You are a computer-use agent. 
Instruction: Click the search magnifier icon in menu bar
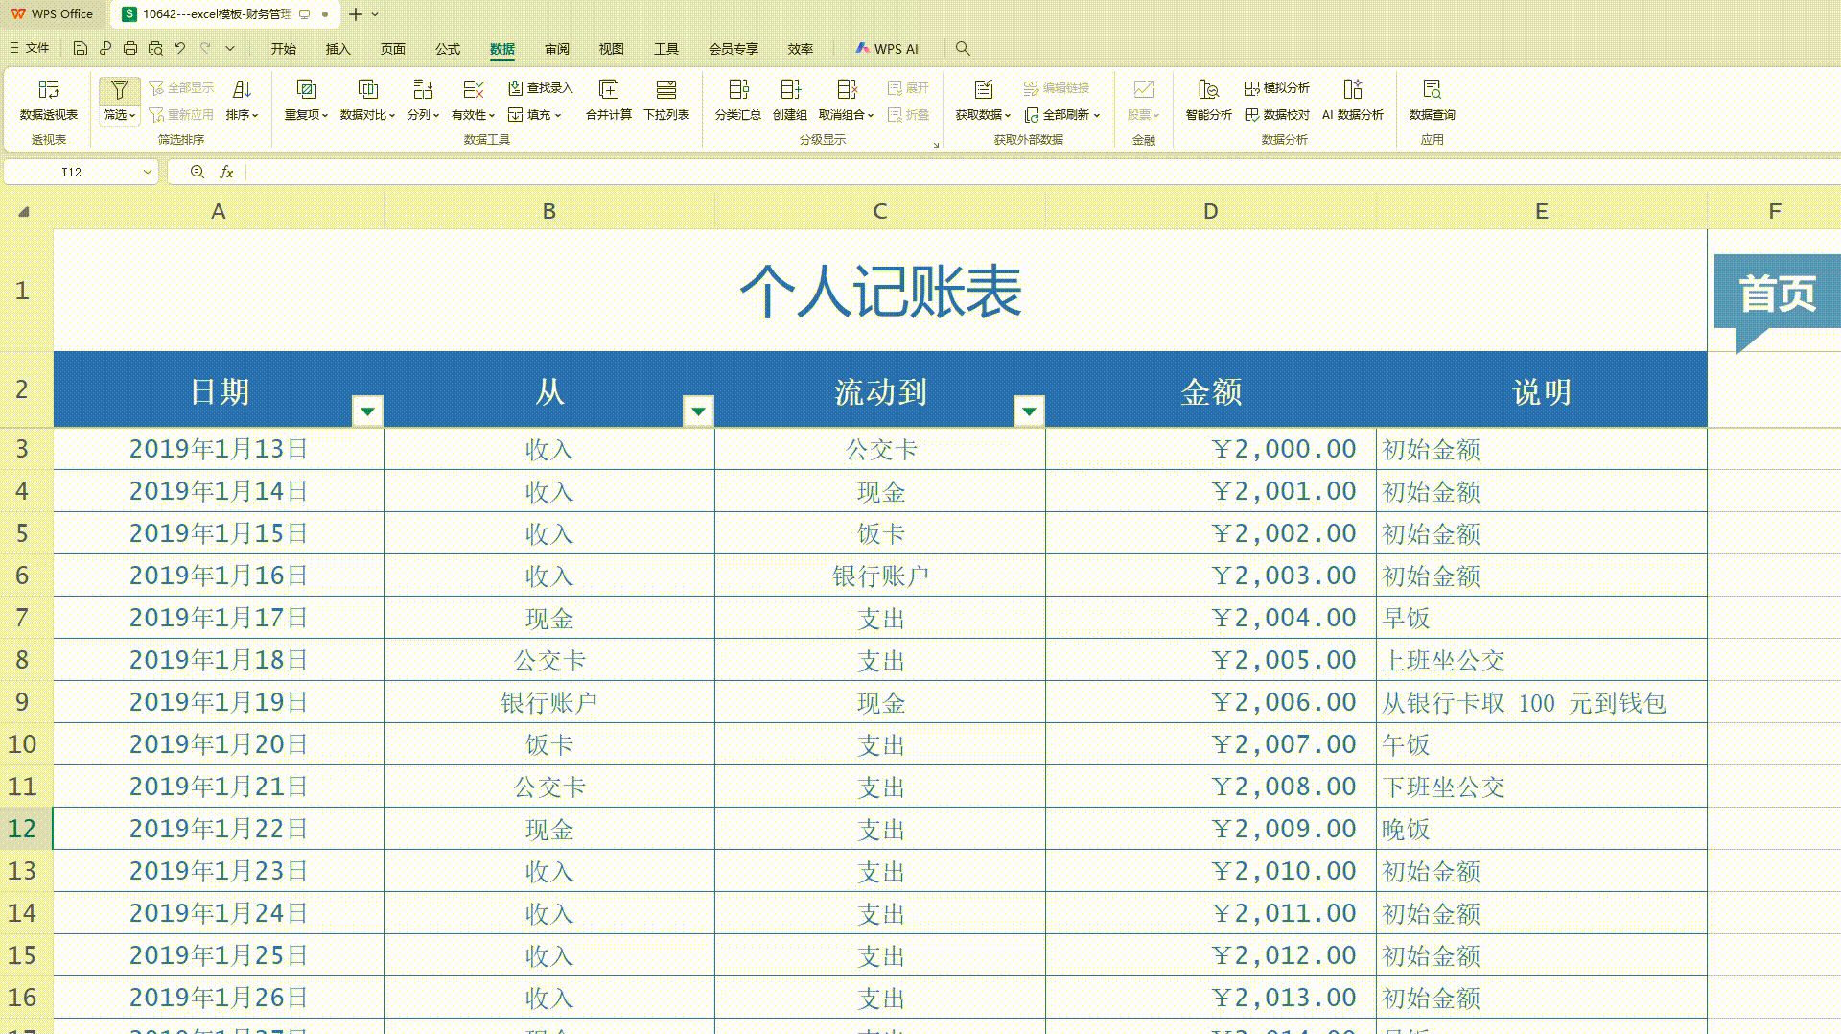coord(963,48)
